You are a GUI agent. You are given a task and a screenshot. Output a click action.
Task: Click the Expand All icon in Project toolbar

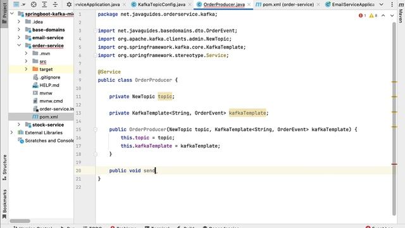44,4
